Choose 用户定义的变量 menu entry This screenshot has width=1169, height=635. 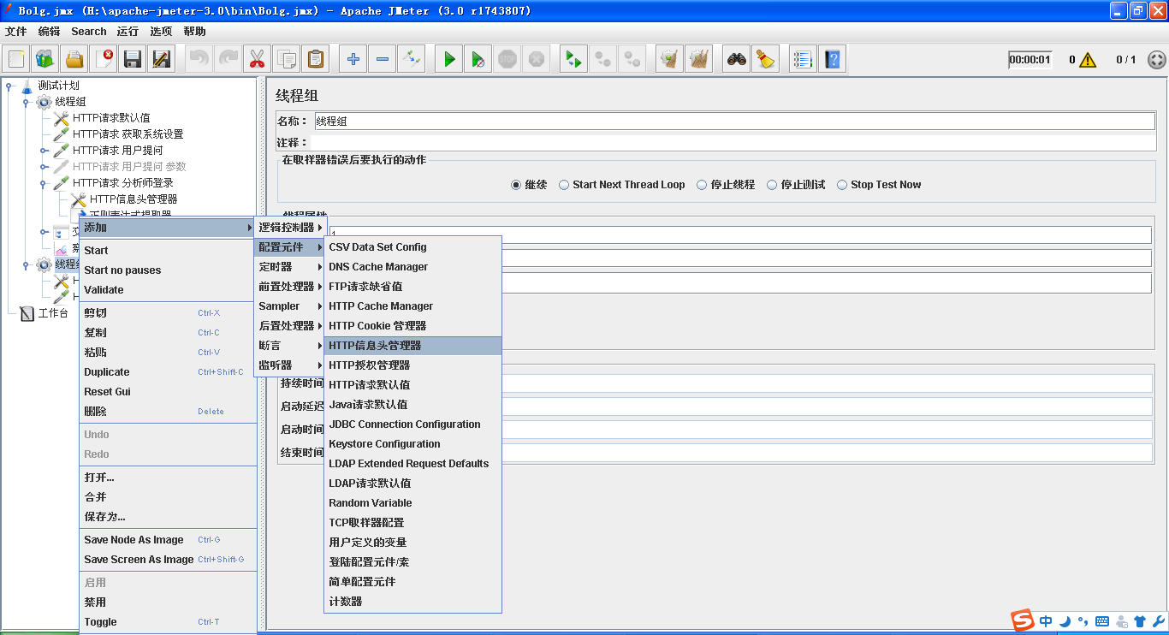pyautogui.click(x=413, y=543)
